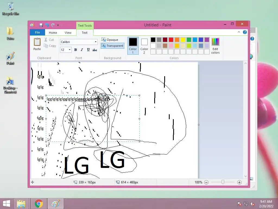Click the Action Center flag tray icon
Viewport: 278px width, 209px height.
click(x=239, y=204)
